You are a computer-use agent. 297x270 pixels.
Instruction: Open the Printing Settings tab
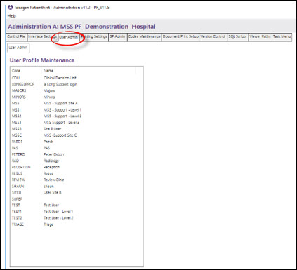pos(94,36)
